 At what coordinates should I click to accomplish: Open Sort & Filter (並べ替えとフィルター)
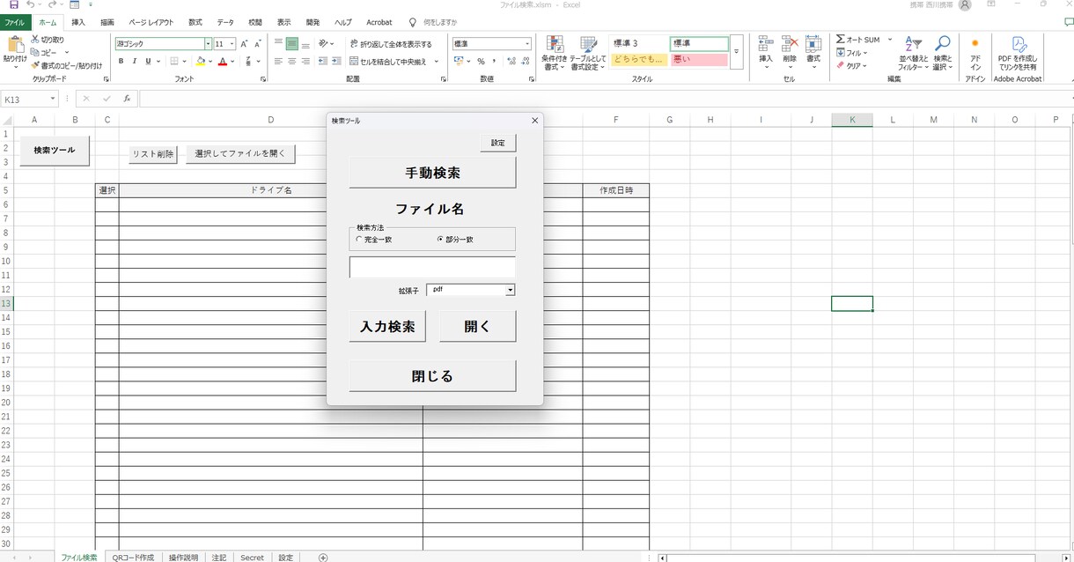913,53
